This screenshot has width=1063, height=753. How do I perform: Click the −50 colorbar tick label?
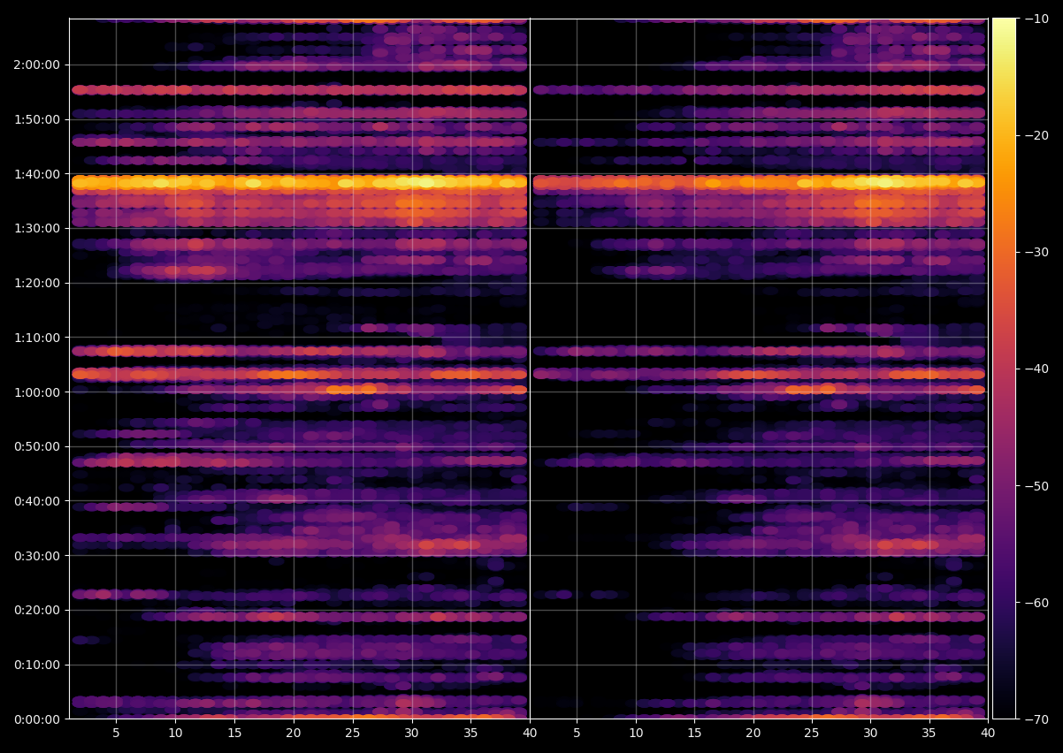click(x=1036, y=486)
